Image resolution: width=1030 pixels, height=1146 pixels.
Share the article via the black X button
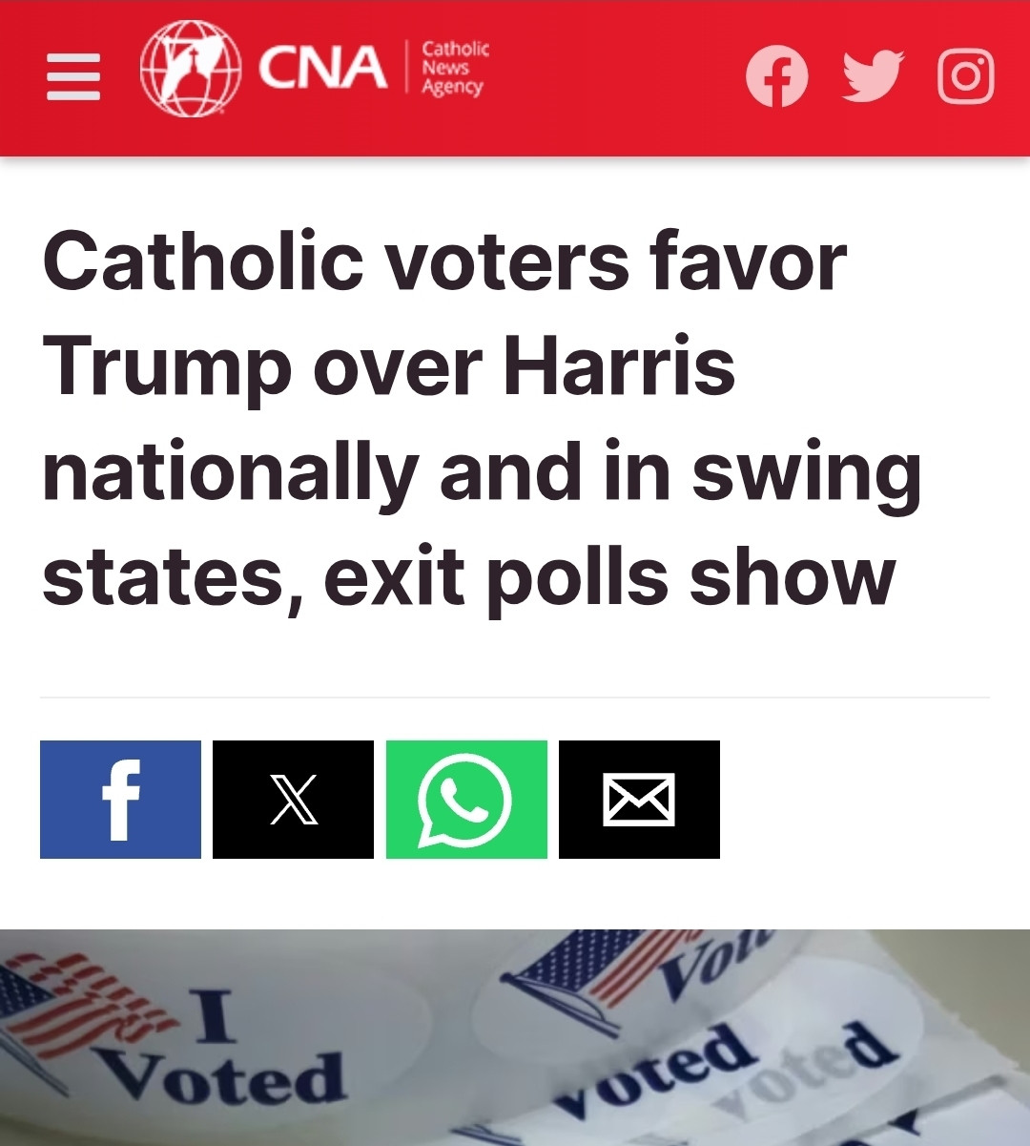coord(293,800)
